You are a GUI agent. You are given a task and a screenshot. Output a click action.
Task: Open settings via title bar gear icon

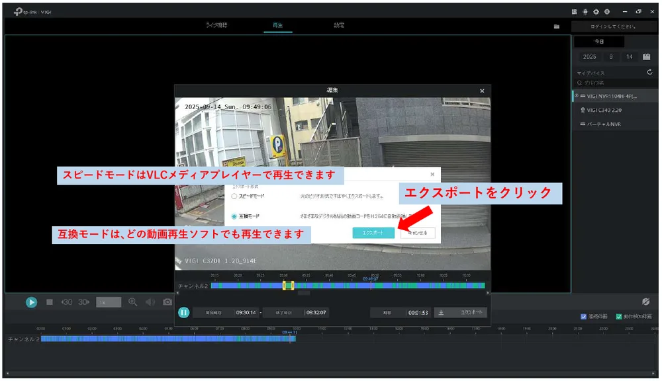tap(596, 12)
